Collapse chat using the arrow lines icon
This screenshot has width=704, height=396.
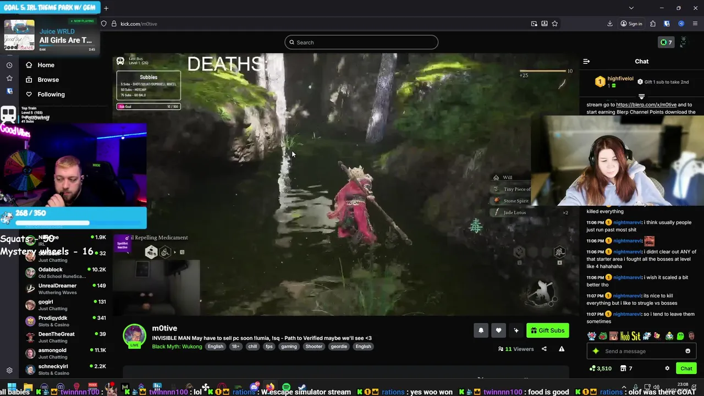click(x=586, y=62)
